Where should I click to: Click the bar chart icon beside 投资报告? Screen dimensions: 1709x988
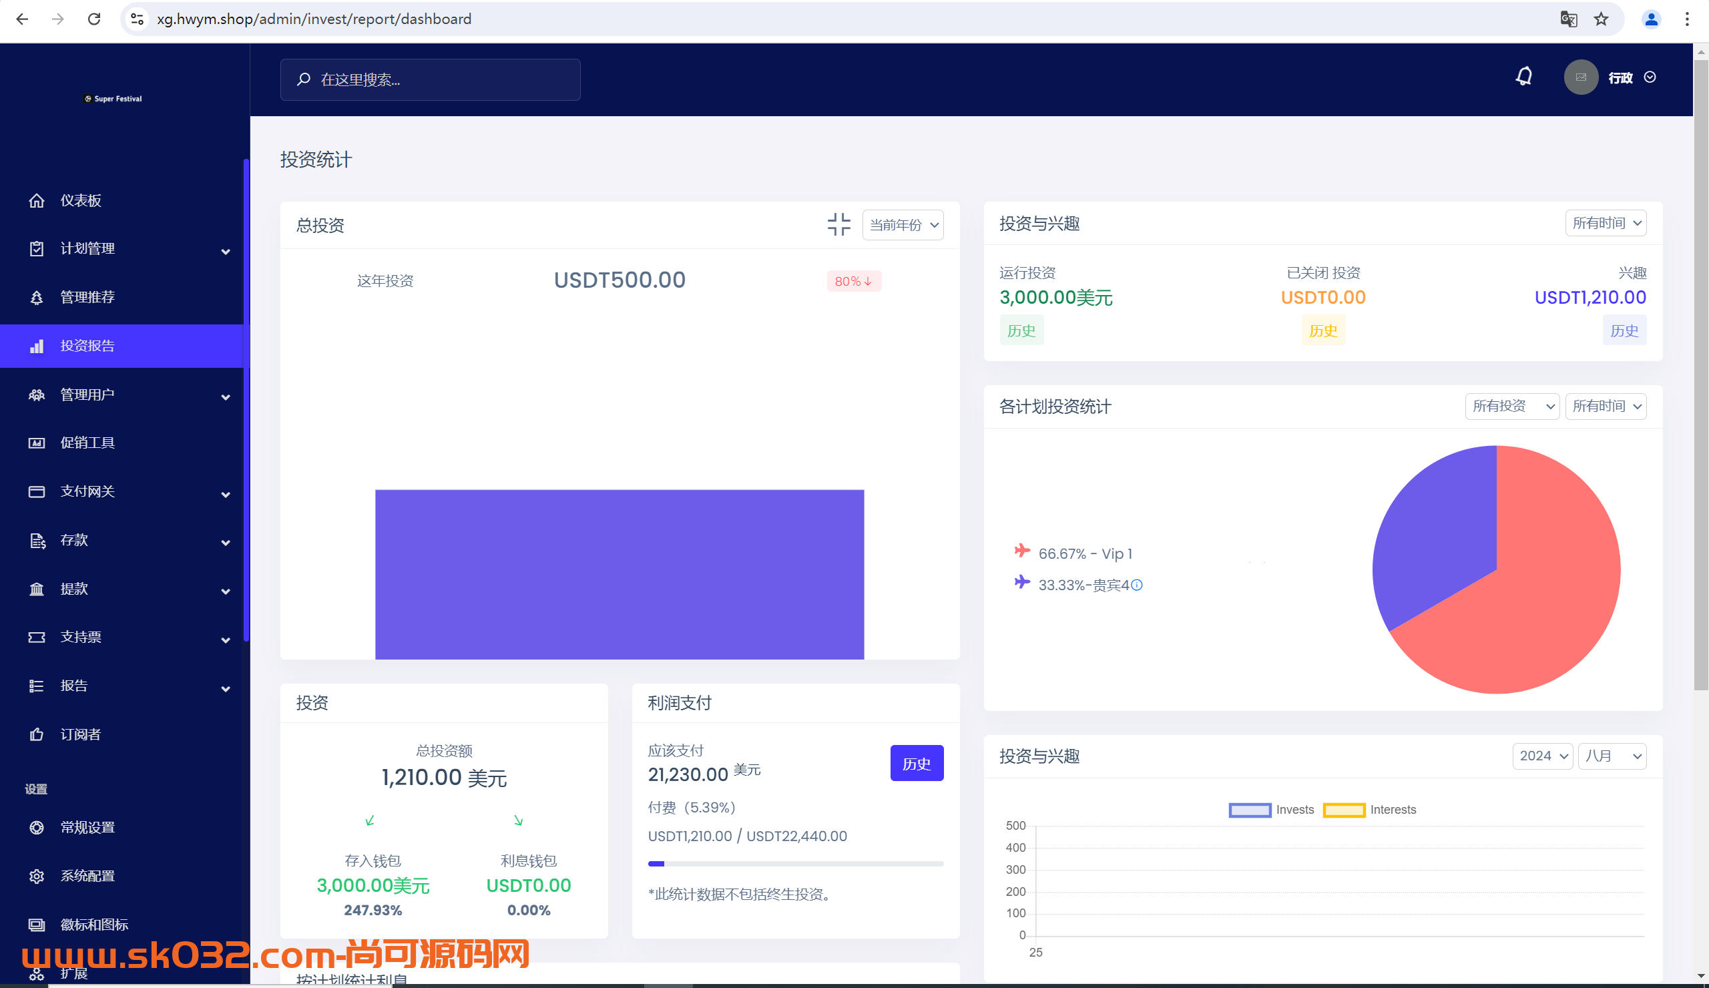coord(37,346)
